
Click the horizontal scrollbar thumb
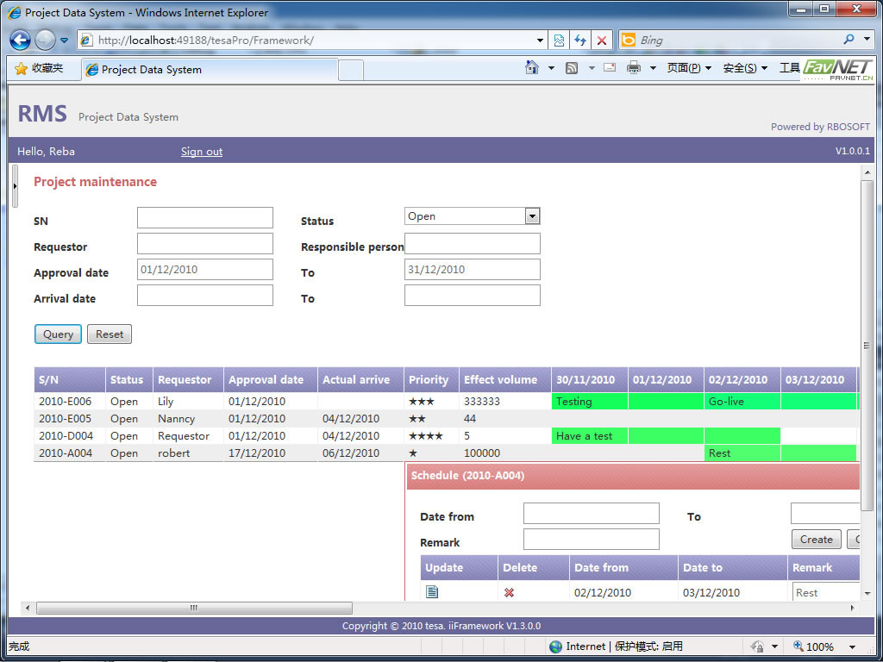[194, 608]
